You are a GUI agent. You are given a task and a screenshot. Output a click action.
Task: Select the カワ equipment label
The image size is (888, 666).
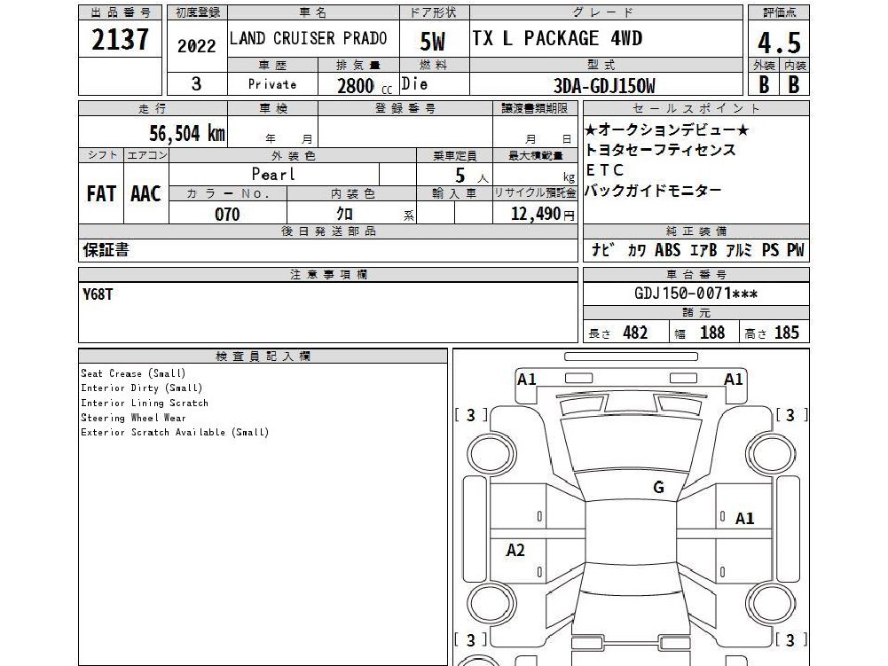637,250
